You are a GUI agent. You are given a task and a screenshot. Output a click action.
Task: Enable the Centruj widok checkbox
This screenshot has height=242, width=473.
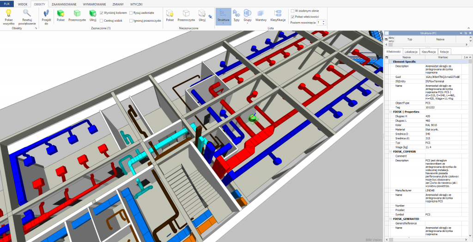(x=102, y=21)
